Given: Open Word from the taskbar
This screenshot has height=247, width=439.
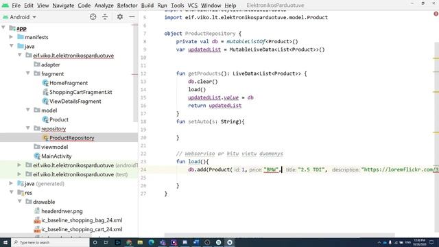Looking at the screenshot, I should (196, 242).
